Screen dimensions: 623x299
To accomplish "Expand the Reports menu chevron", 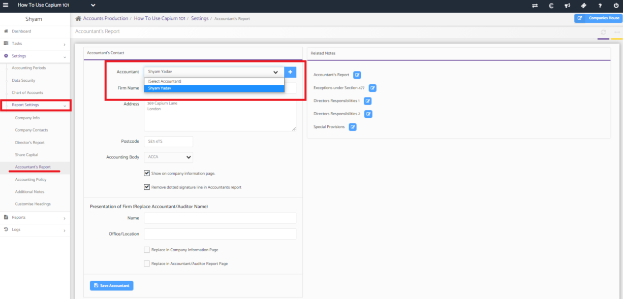I will 65,218.
